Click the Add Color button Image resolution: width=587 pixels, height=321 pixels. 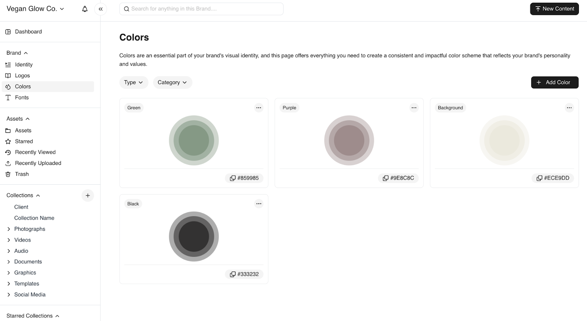coord(555,82)
